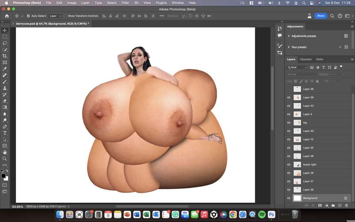Image resolution: width=355 pixels, height=222 pixels.
Task: Select the Hand tool
Action: click(x=5, y=152)
